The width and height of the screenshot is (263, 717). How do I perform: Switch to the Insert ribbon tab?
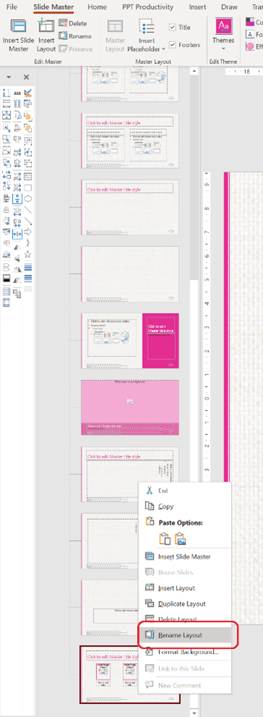(x=197, y=7)
